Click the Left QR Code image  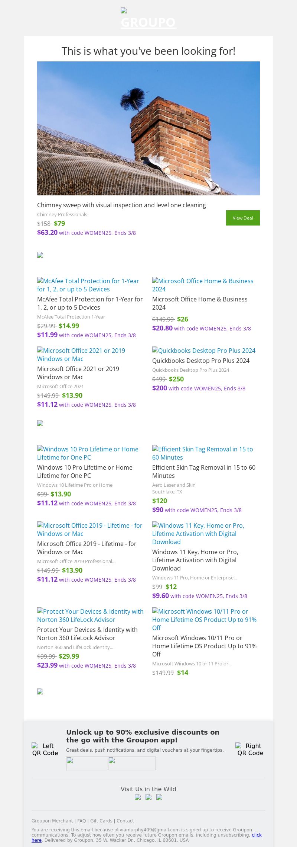tap(45, 749)
